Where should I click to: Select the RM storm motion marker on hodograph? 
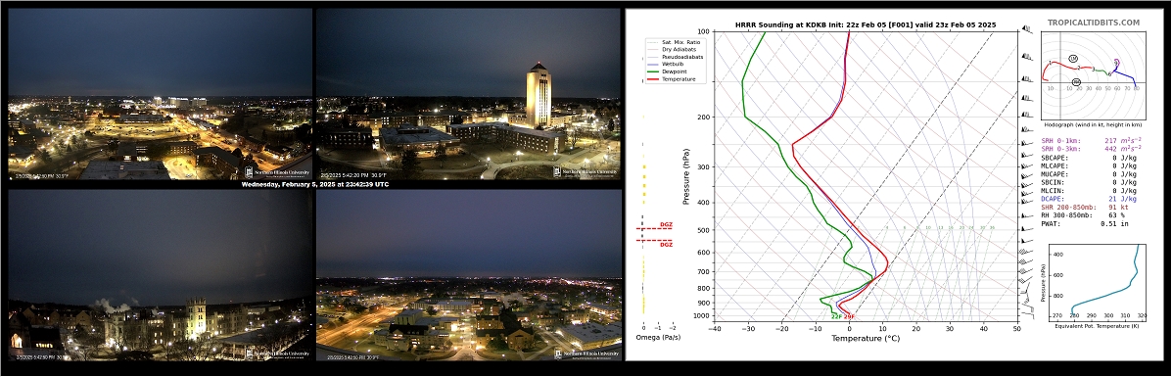[1076, 82]
